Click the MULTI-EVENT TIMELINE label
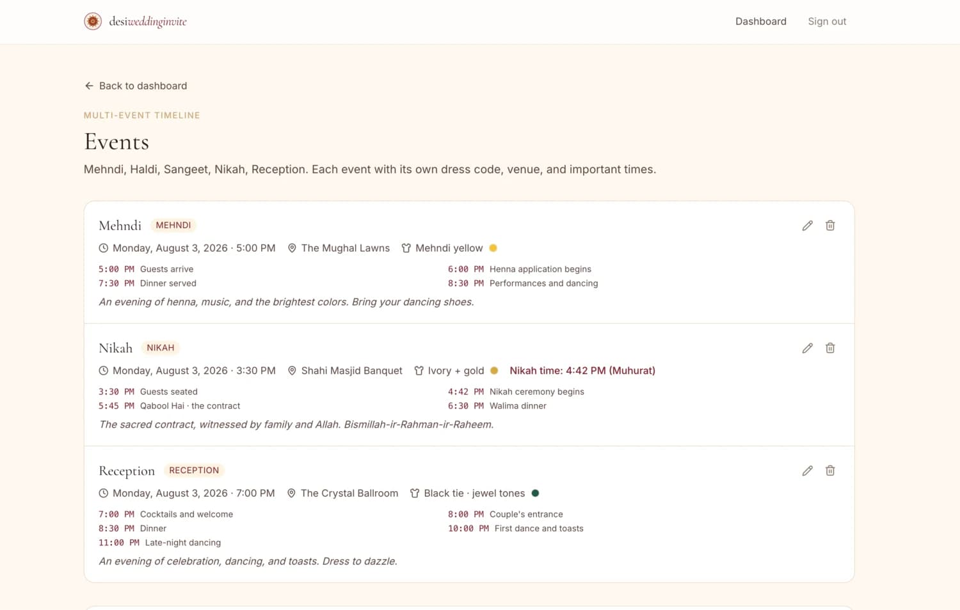 coord(142,115)
